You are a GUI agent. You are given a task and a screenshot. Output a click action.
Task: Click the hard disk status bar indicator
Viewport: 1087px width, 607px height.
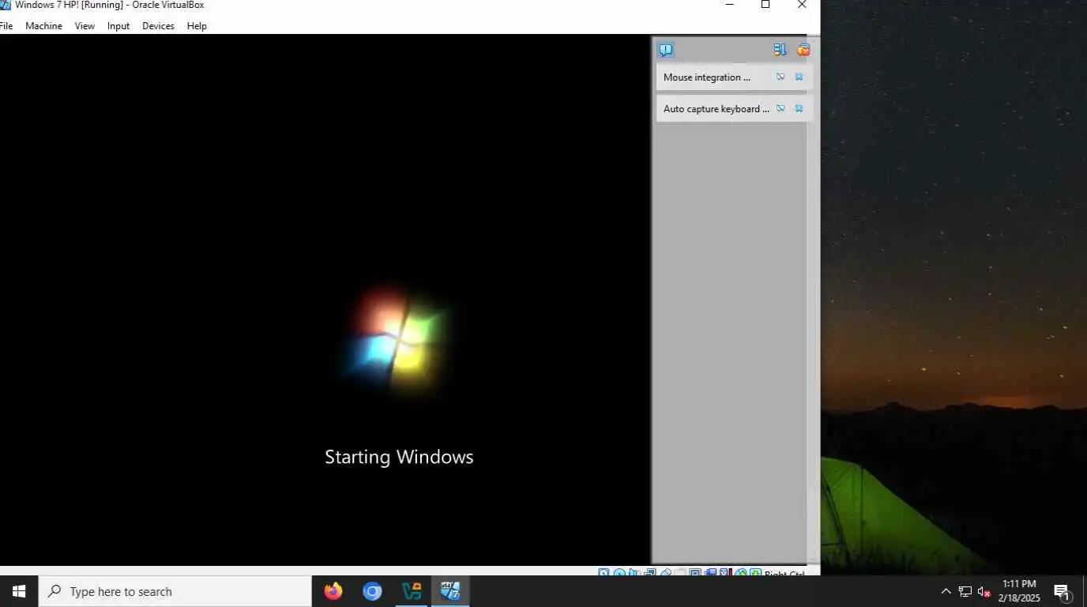click(x=604, y=572)
